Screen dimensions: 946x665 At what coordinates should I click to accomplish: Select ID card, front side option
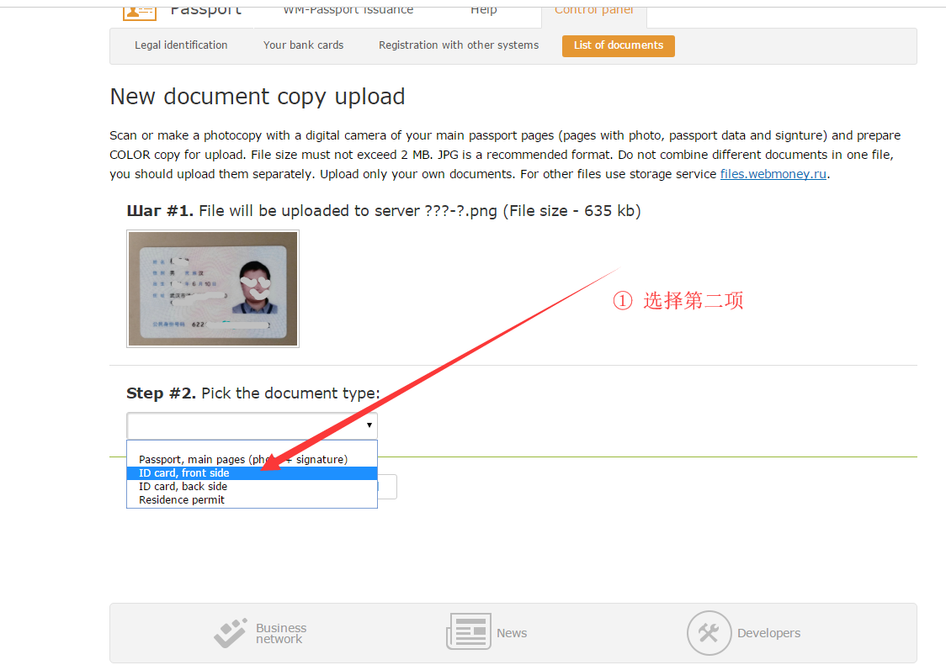[x=183, y=473]
